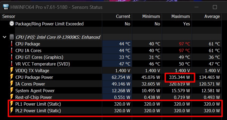Click the CPU [#0] Intel Core i9-13900KS header text
Viewport: 227px width, 120px height.
click(x=58, y=37)
